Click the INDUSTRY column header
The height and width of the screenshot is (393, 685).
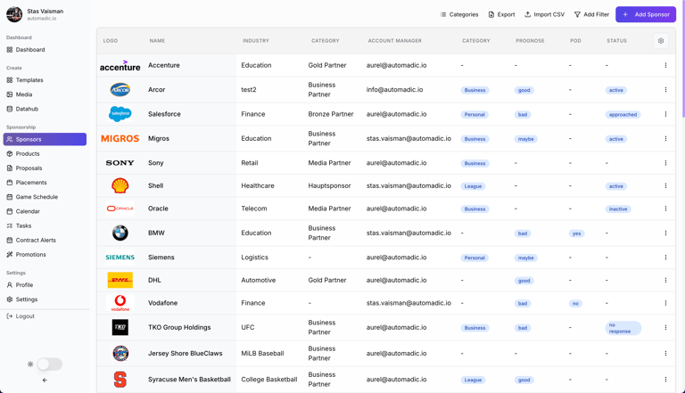point(256,41)
